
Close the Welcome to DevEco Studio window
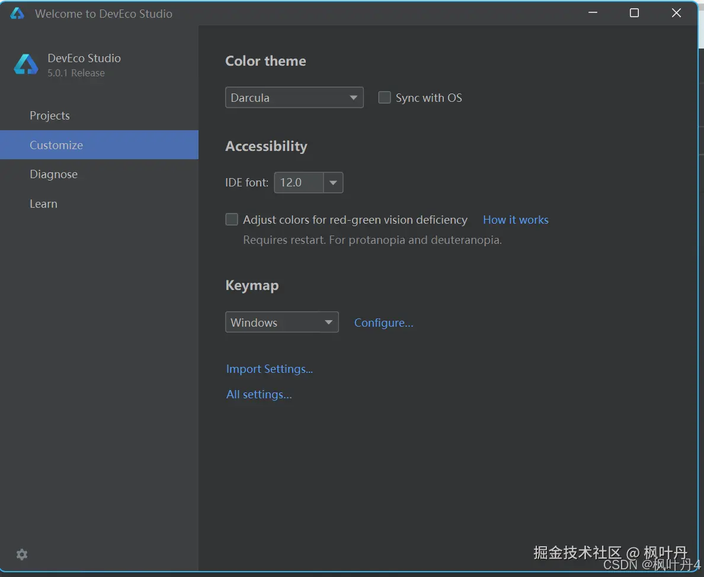[x=676, y=13]
